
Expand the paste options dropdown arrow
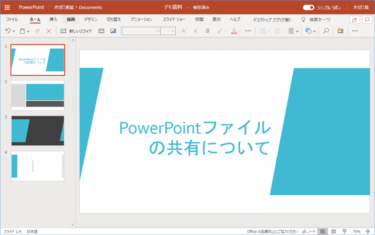click(28, 31)
